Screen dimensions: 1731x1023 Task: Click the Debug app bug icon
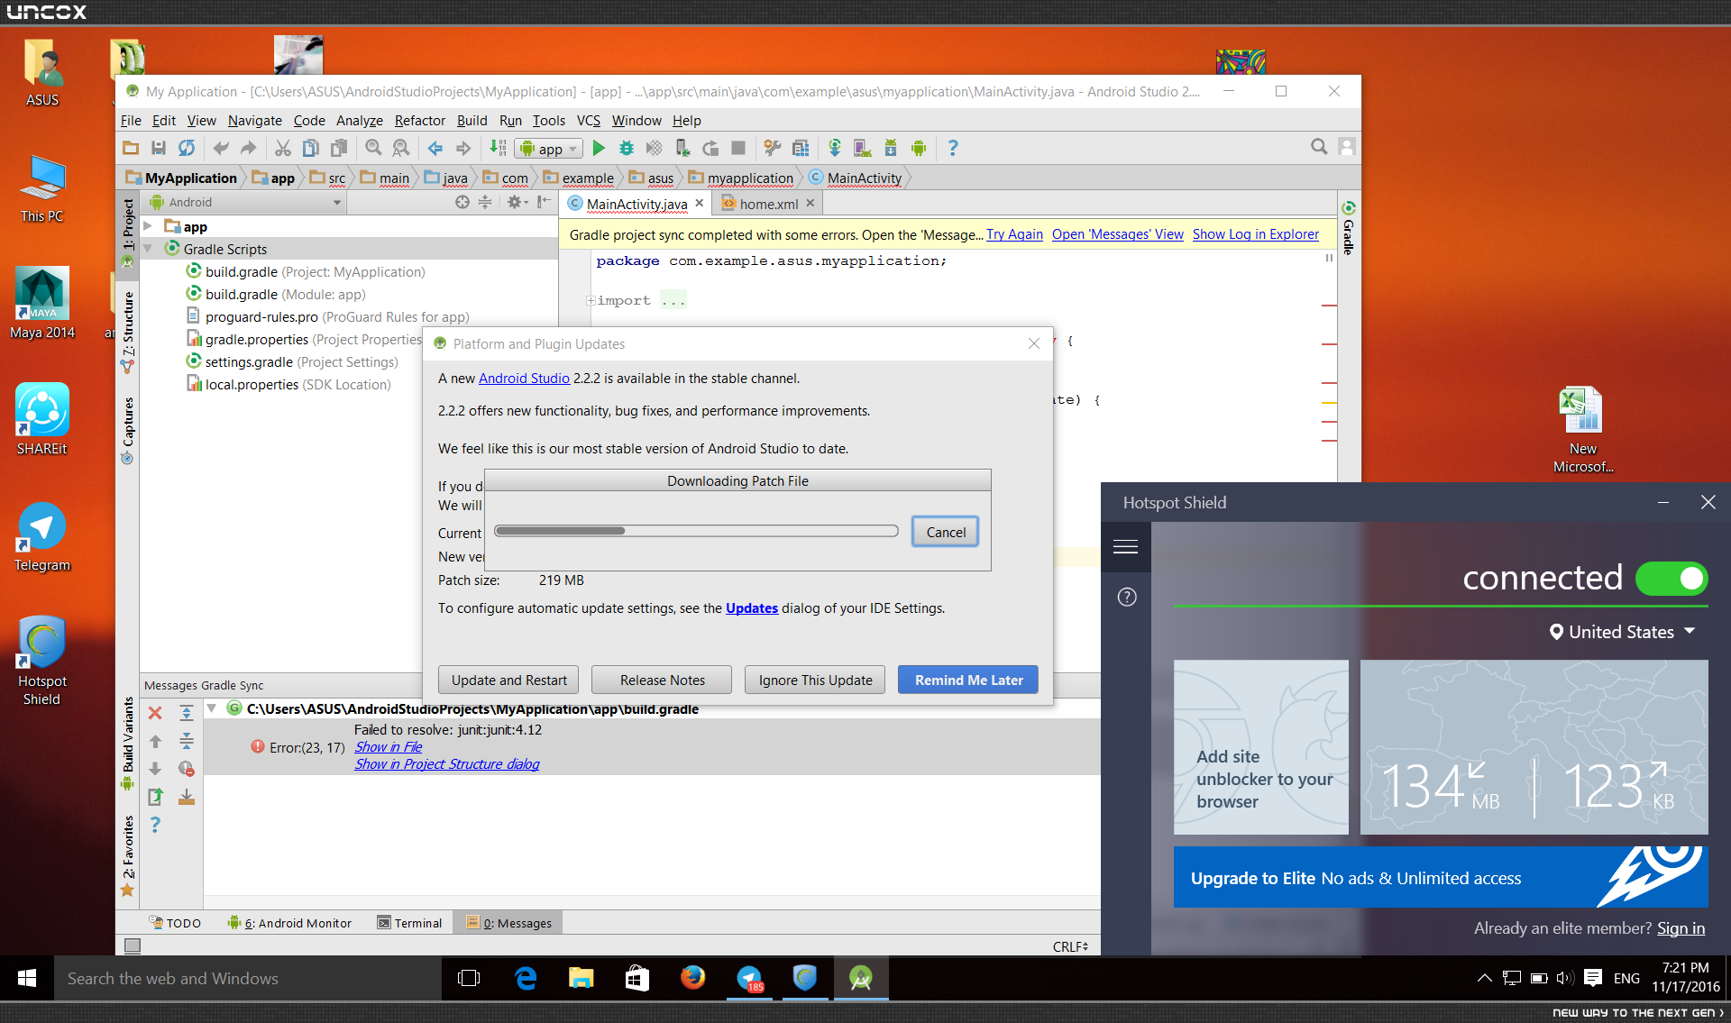tap(627, 148)
